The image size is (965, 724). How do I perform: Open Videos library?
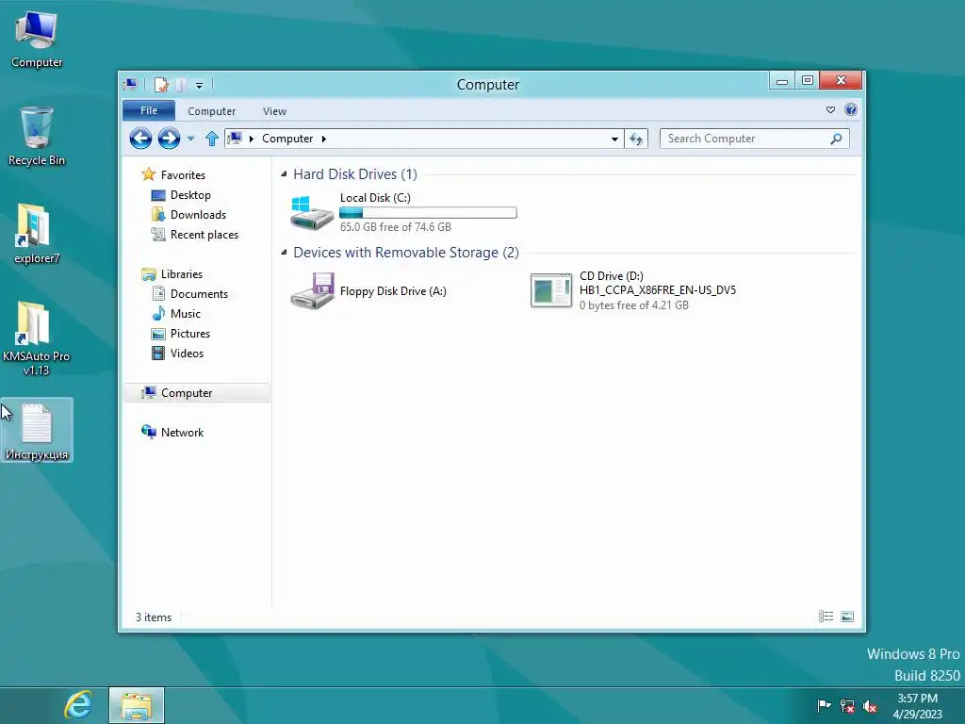pos(187,353)
